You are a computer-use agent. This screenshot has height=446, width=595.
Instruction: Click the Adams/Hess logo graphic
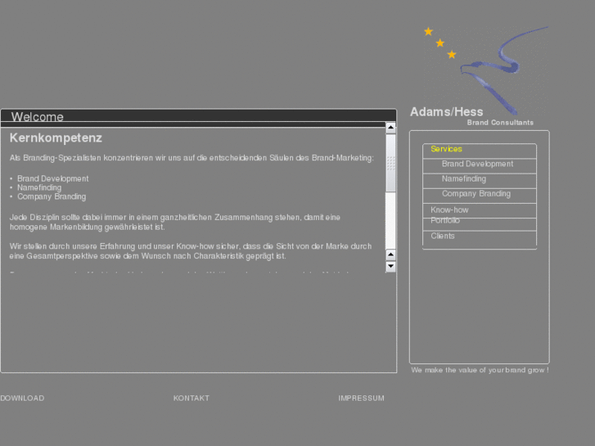coord(487,70)
